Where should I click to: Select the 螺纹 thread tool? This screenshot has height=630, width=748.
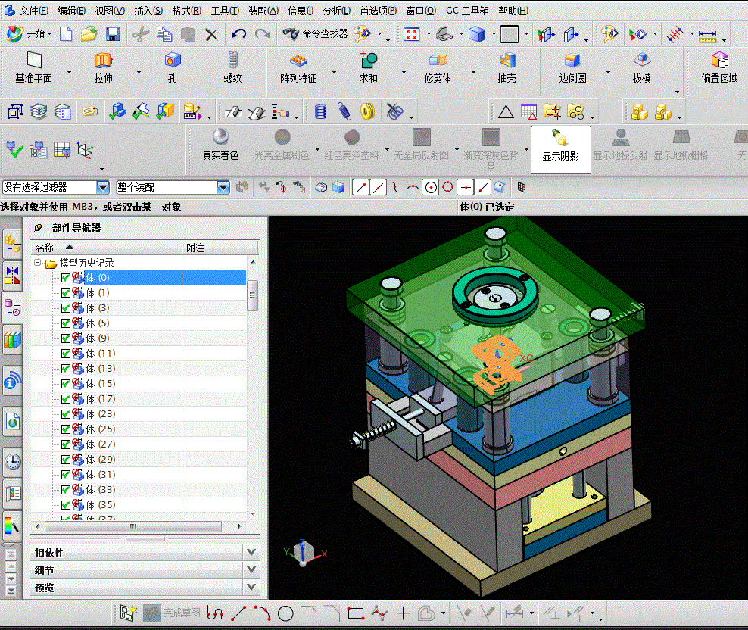[x=232, y=68]
